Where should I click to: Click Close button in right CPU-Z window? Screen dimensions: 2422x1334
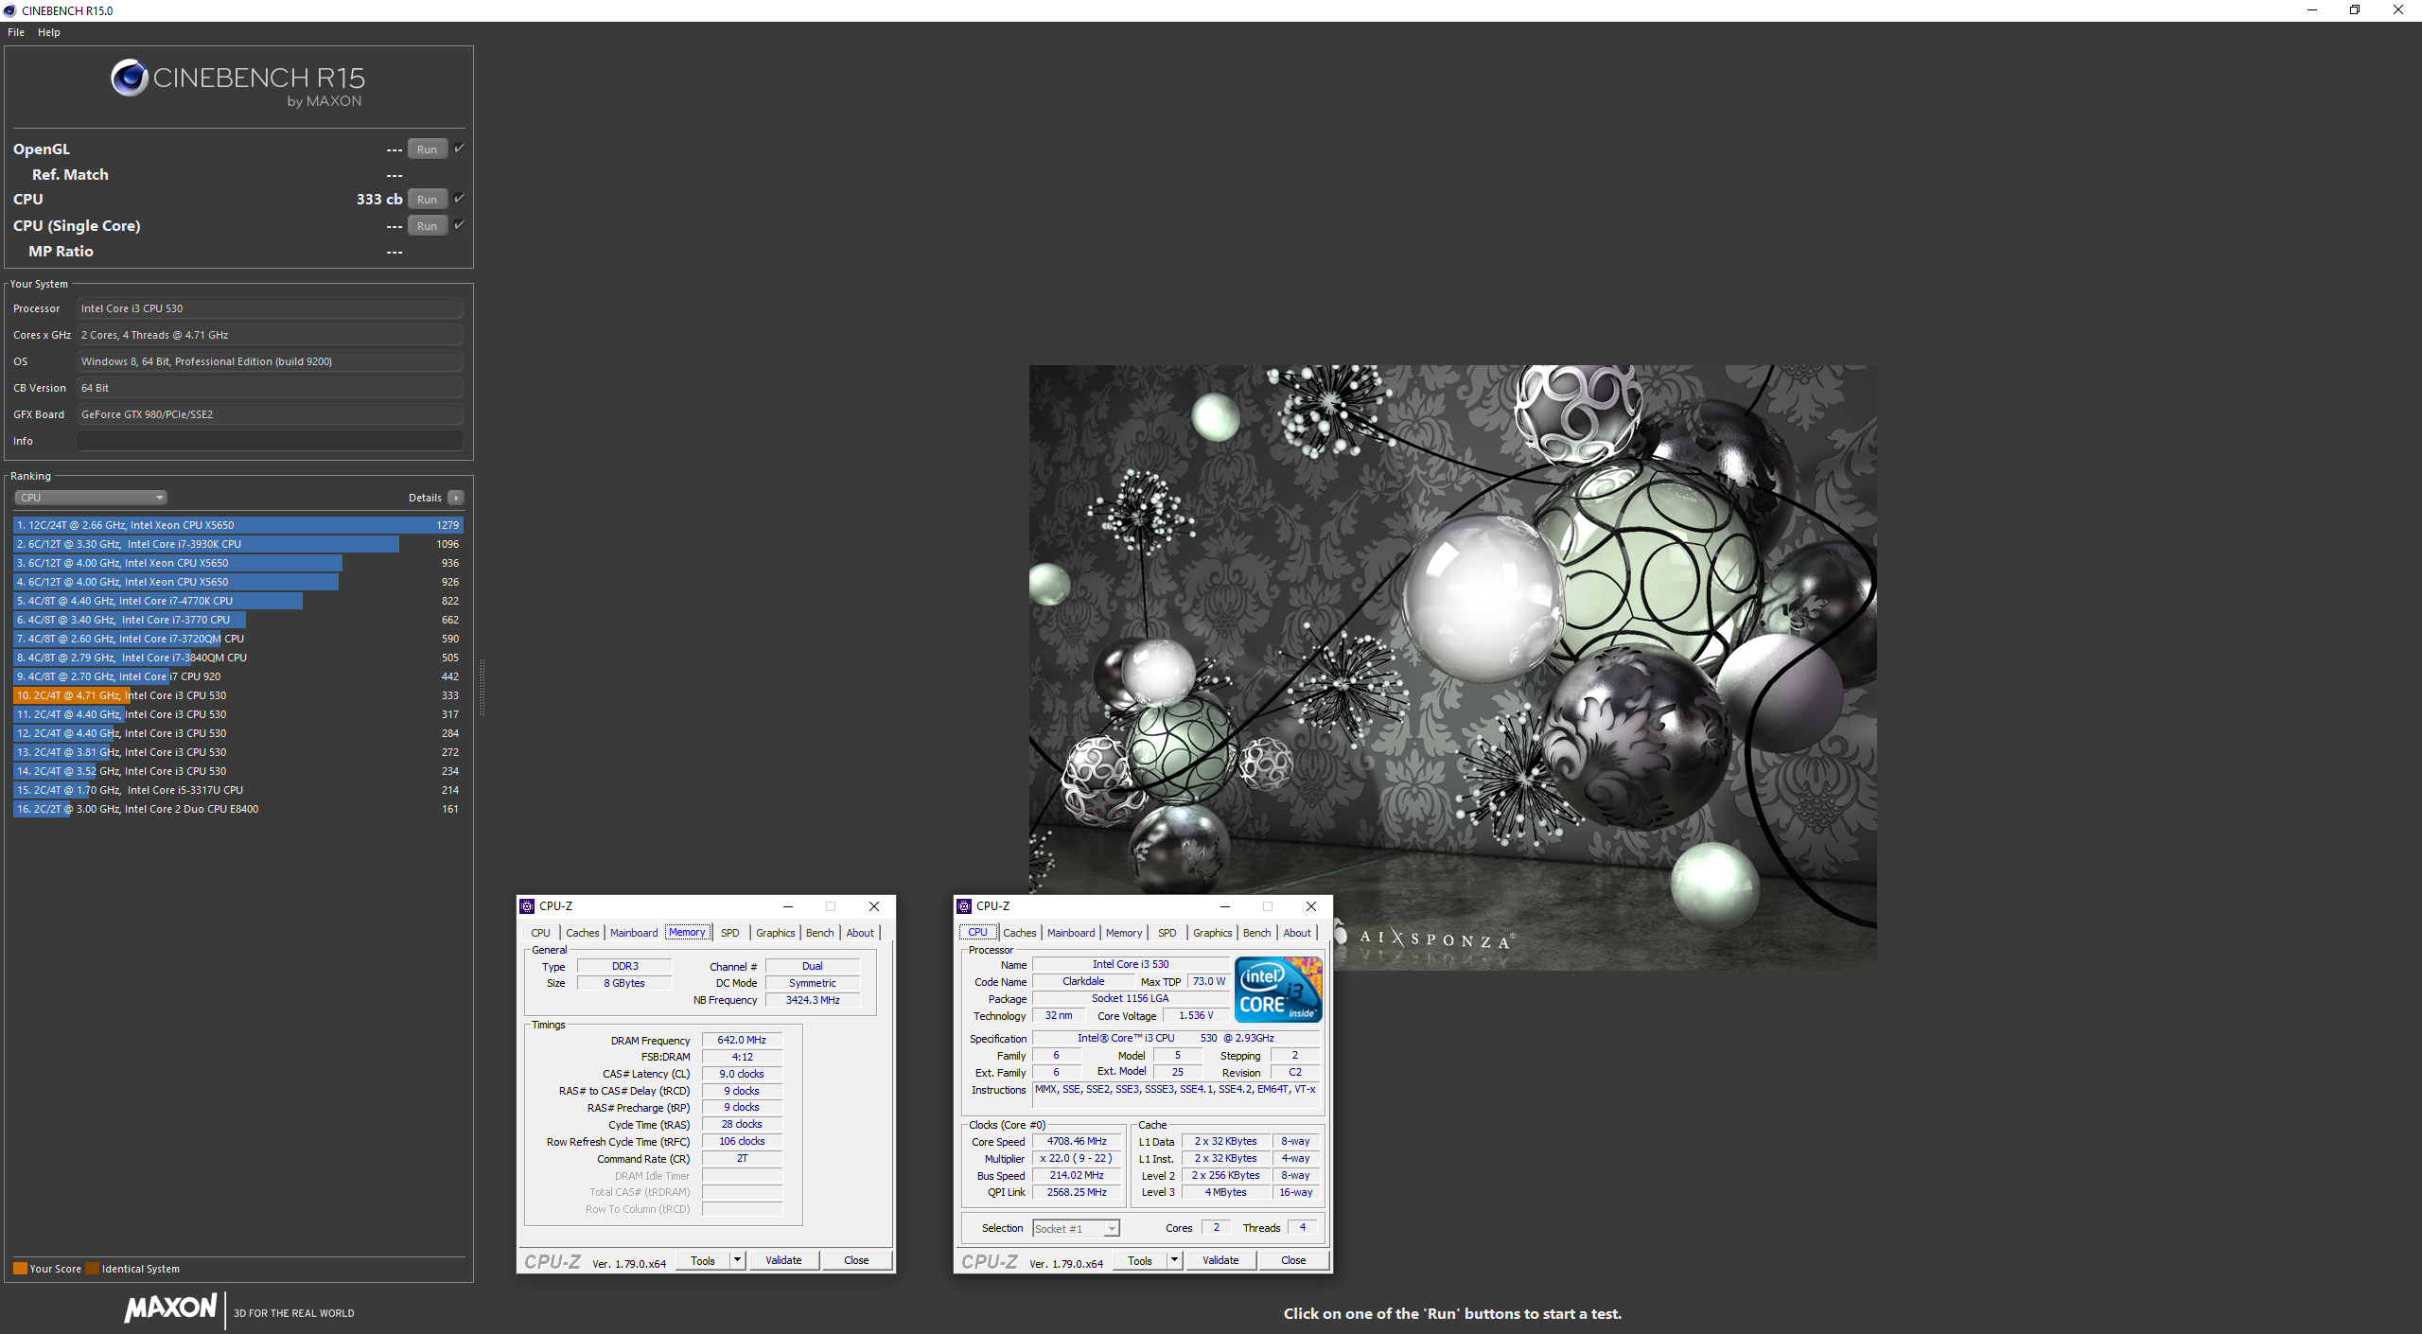click(1293, 1260)
